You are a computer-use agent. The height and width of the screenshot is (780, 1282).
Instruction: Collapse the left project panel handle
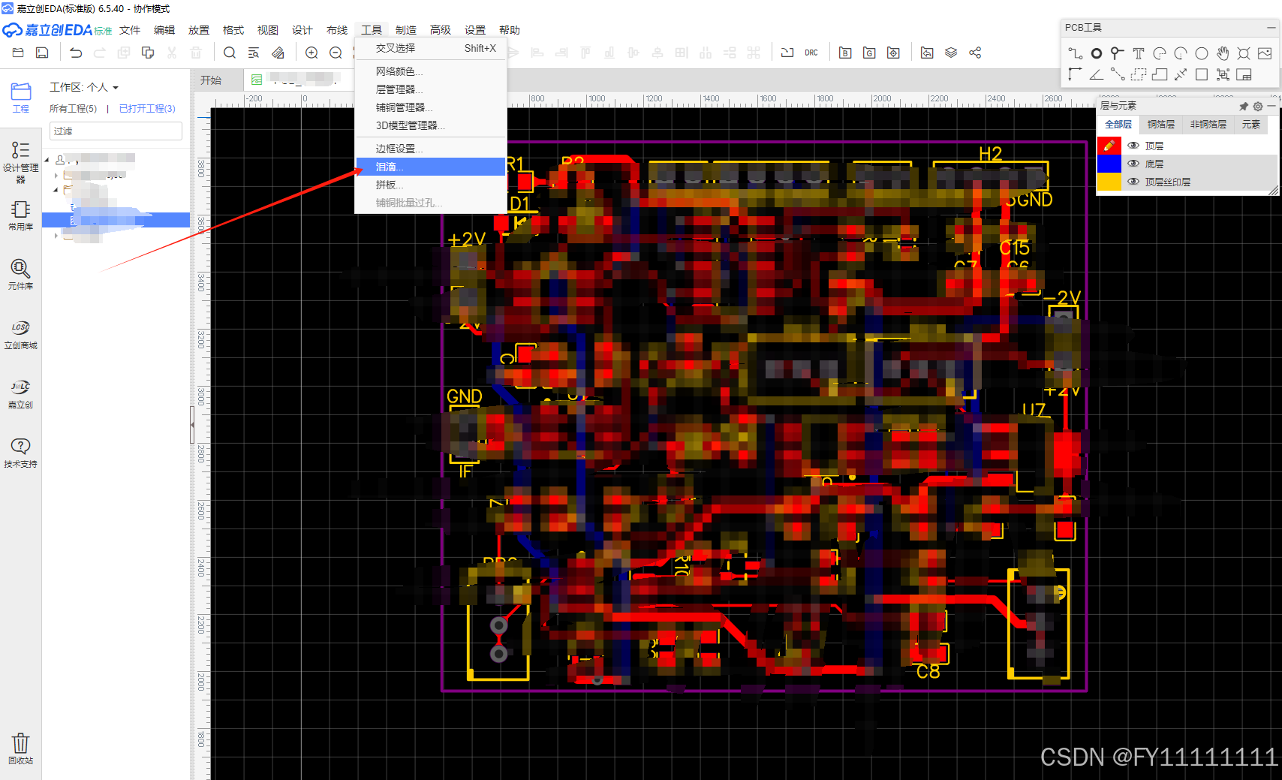(192, 426)
